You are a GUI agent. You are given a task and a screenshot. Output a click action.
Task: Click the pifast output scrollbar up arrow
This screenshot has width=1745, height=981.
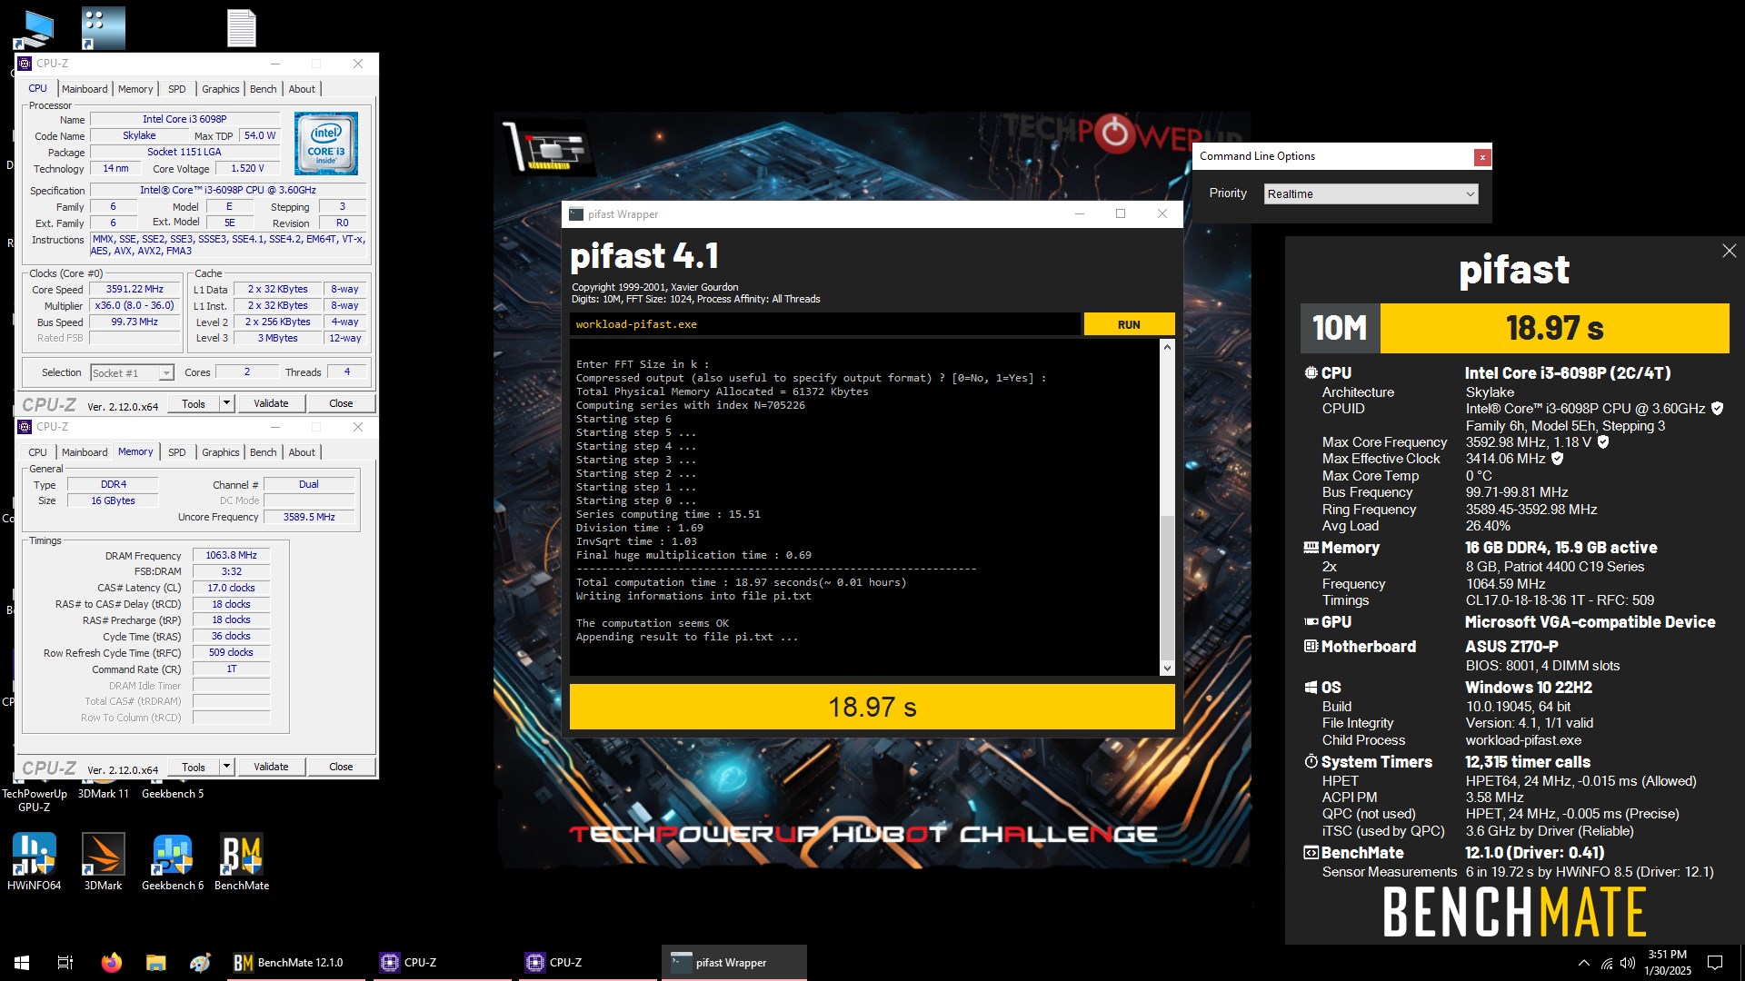1167,348
